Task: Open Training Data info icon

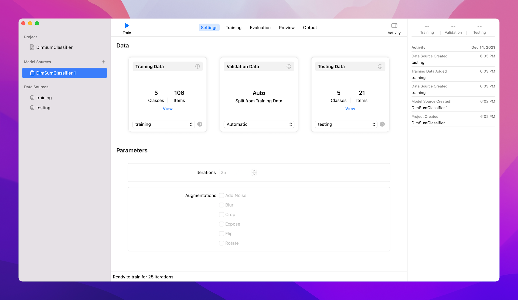Action: coord(197,66)
